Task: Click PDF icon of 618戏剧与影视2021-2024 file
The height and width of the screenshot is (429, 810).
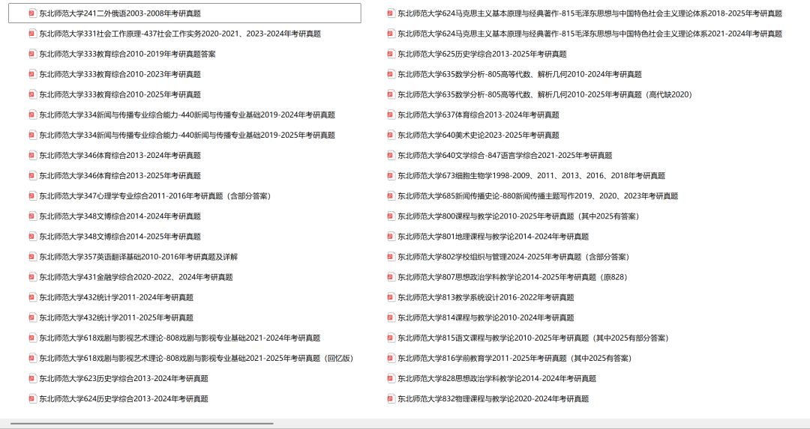Action: [x=32, y=338]
